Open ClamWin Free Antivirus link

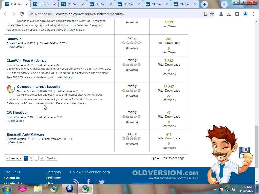tap(26, 61)
